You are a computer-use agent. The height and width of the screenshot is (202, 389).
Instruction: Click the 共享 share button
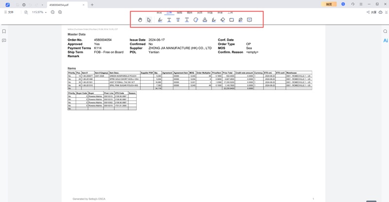pyautogui.click(x=371, y=12)
